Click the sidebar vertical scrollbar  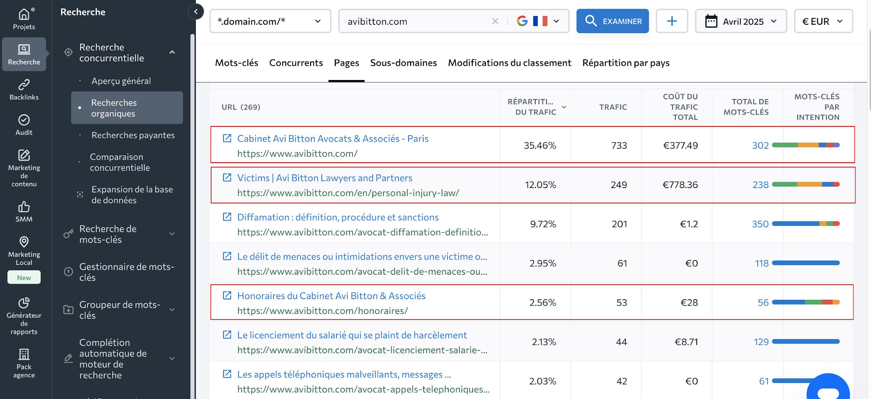tap(192, 216)
